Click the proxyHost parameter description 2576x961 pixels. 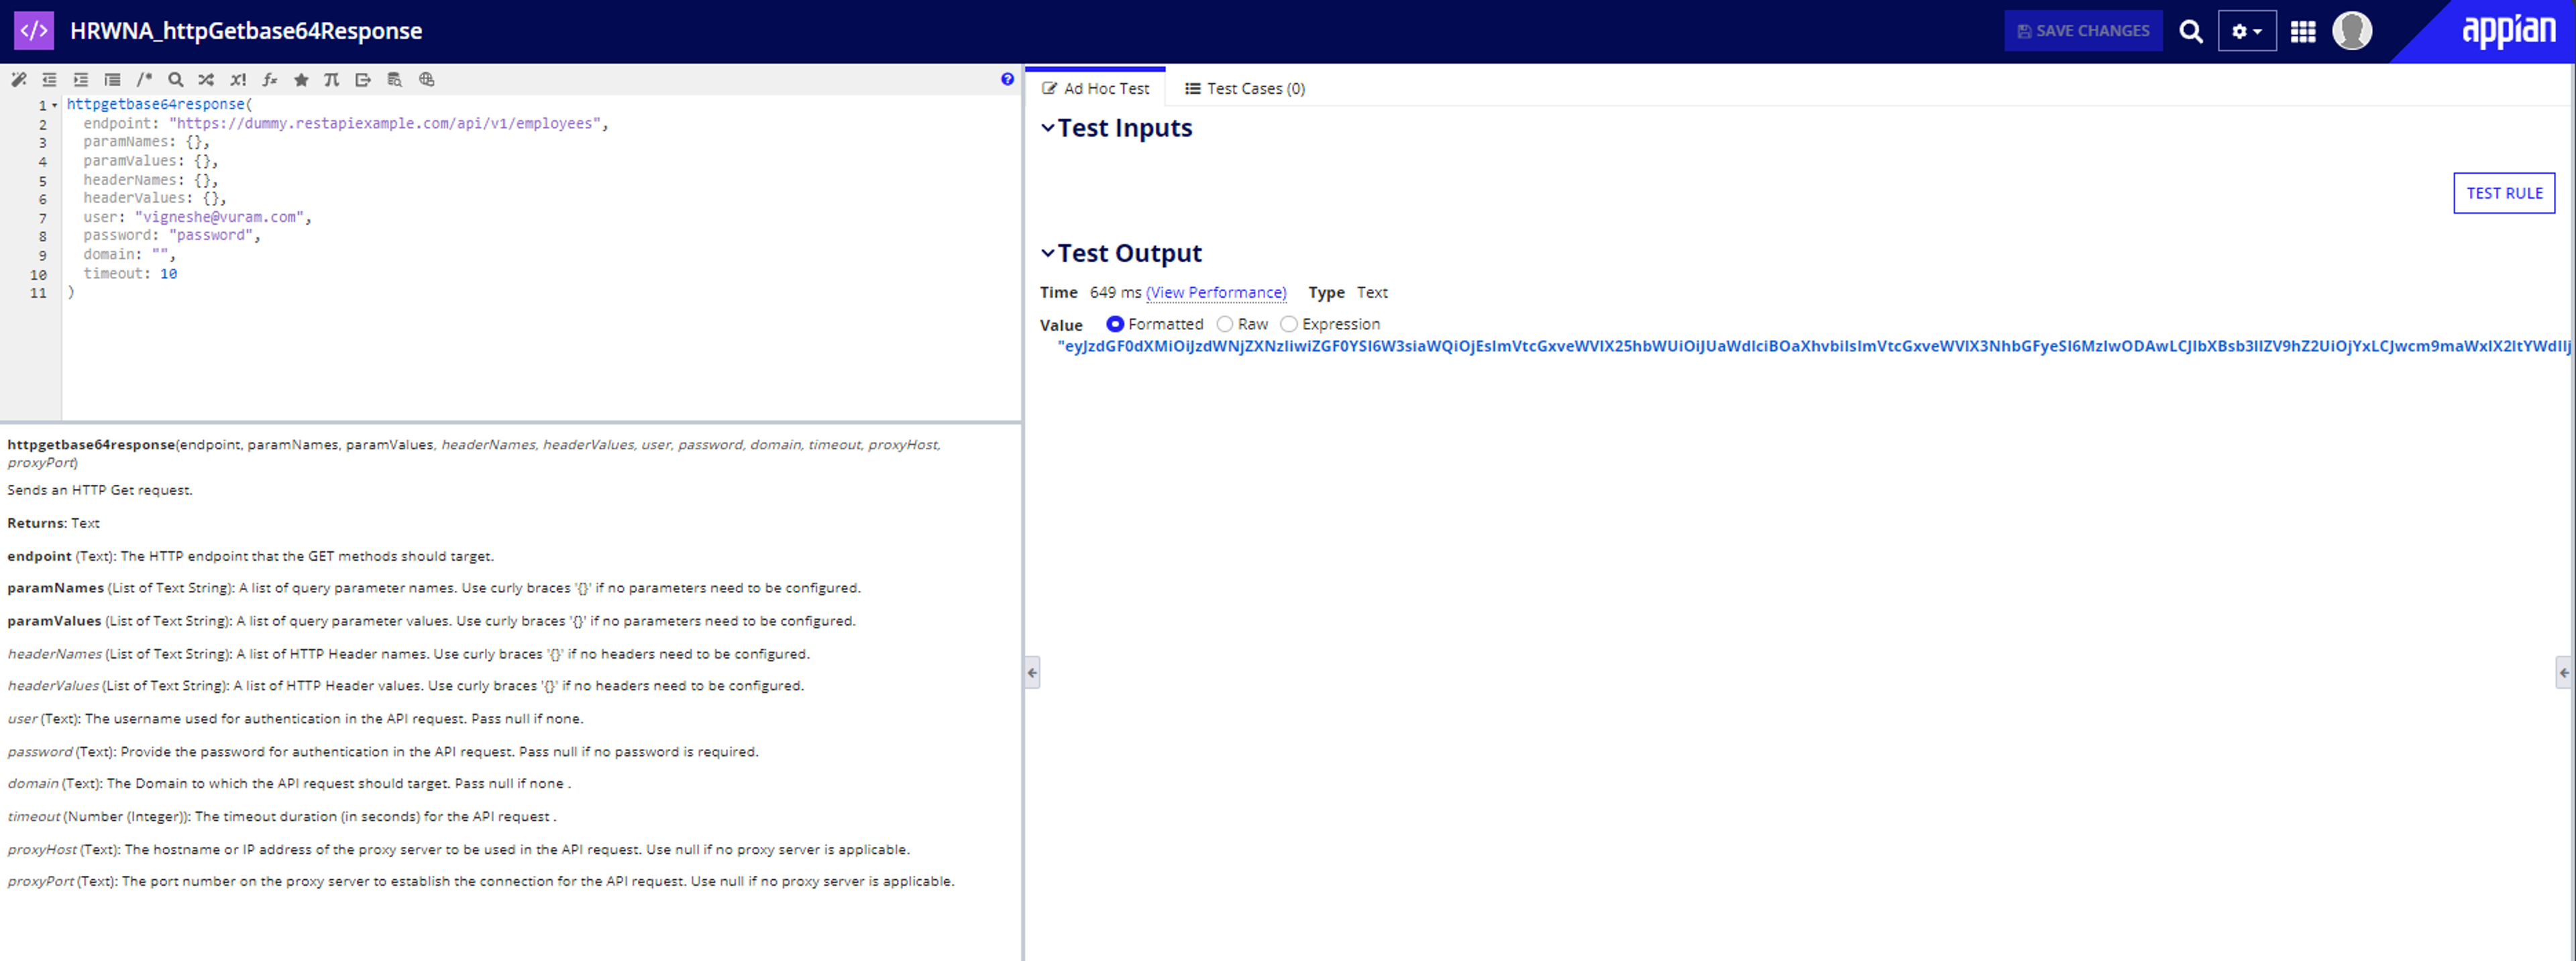(x=458, y=849)
